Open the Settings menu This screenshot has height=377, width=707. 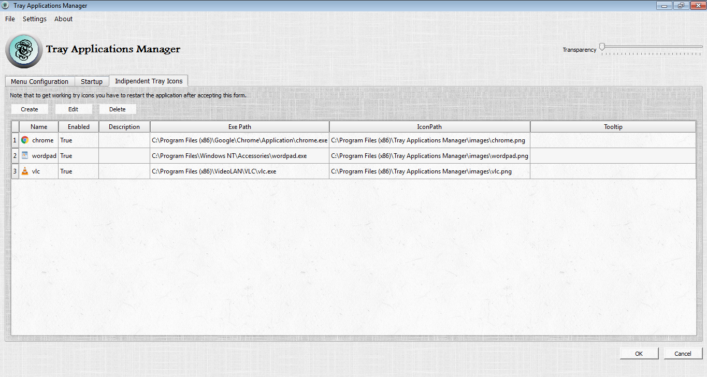point(34,19)
